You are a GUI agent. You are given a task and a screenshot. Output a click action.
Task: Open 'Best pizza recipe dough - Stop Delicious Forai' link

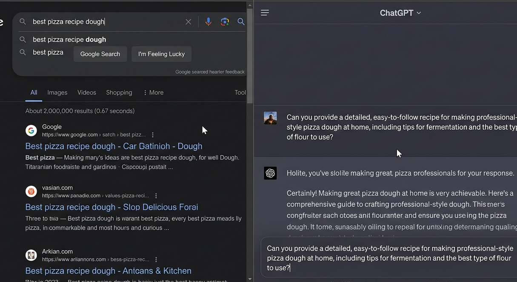point(111,207)
